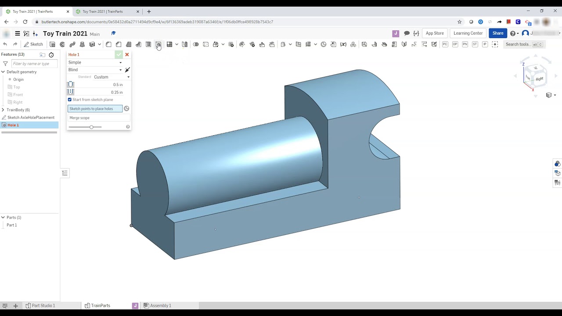Viewport: 562px width, 316px height.
Task: Select the Mirror tool
Action: 185,44
